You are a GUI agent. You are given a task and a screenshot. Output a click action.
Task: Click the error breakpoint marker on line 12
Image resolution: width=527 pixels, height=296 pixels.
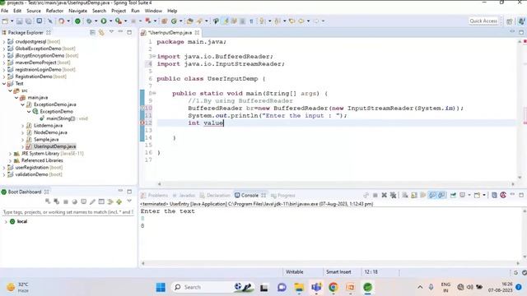(142, 123)
